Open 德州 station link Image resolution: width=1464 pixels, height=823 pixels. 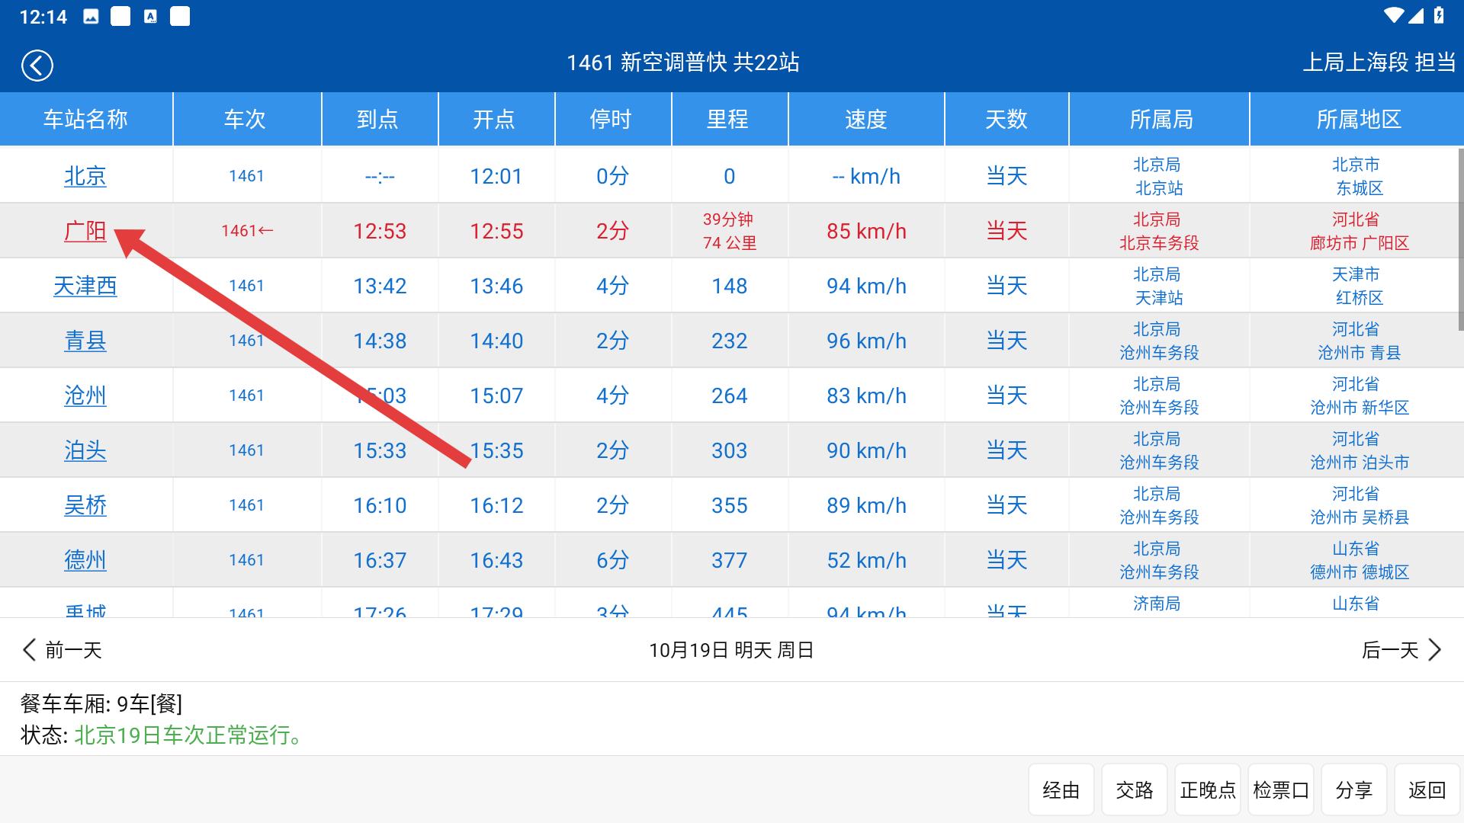(85, 560)
